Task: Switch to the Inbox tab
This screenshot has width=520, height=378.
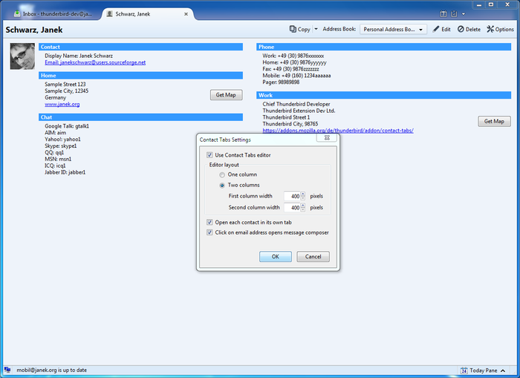Action: pyautogui.click(x=53, y=14)
